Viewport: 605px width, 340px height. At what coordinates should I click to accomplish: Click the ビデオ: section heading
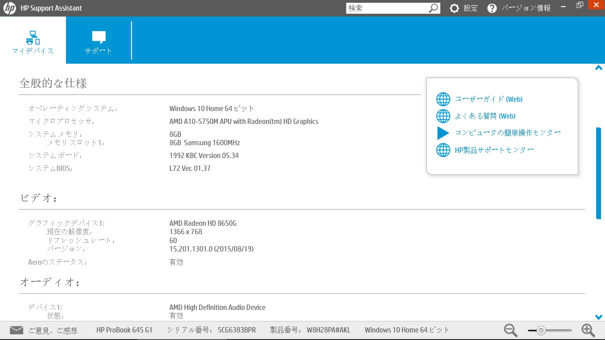coord(39,198)
